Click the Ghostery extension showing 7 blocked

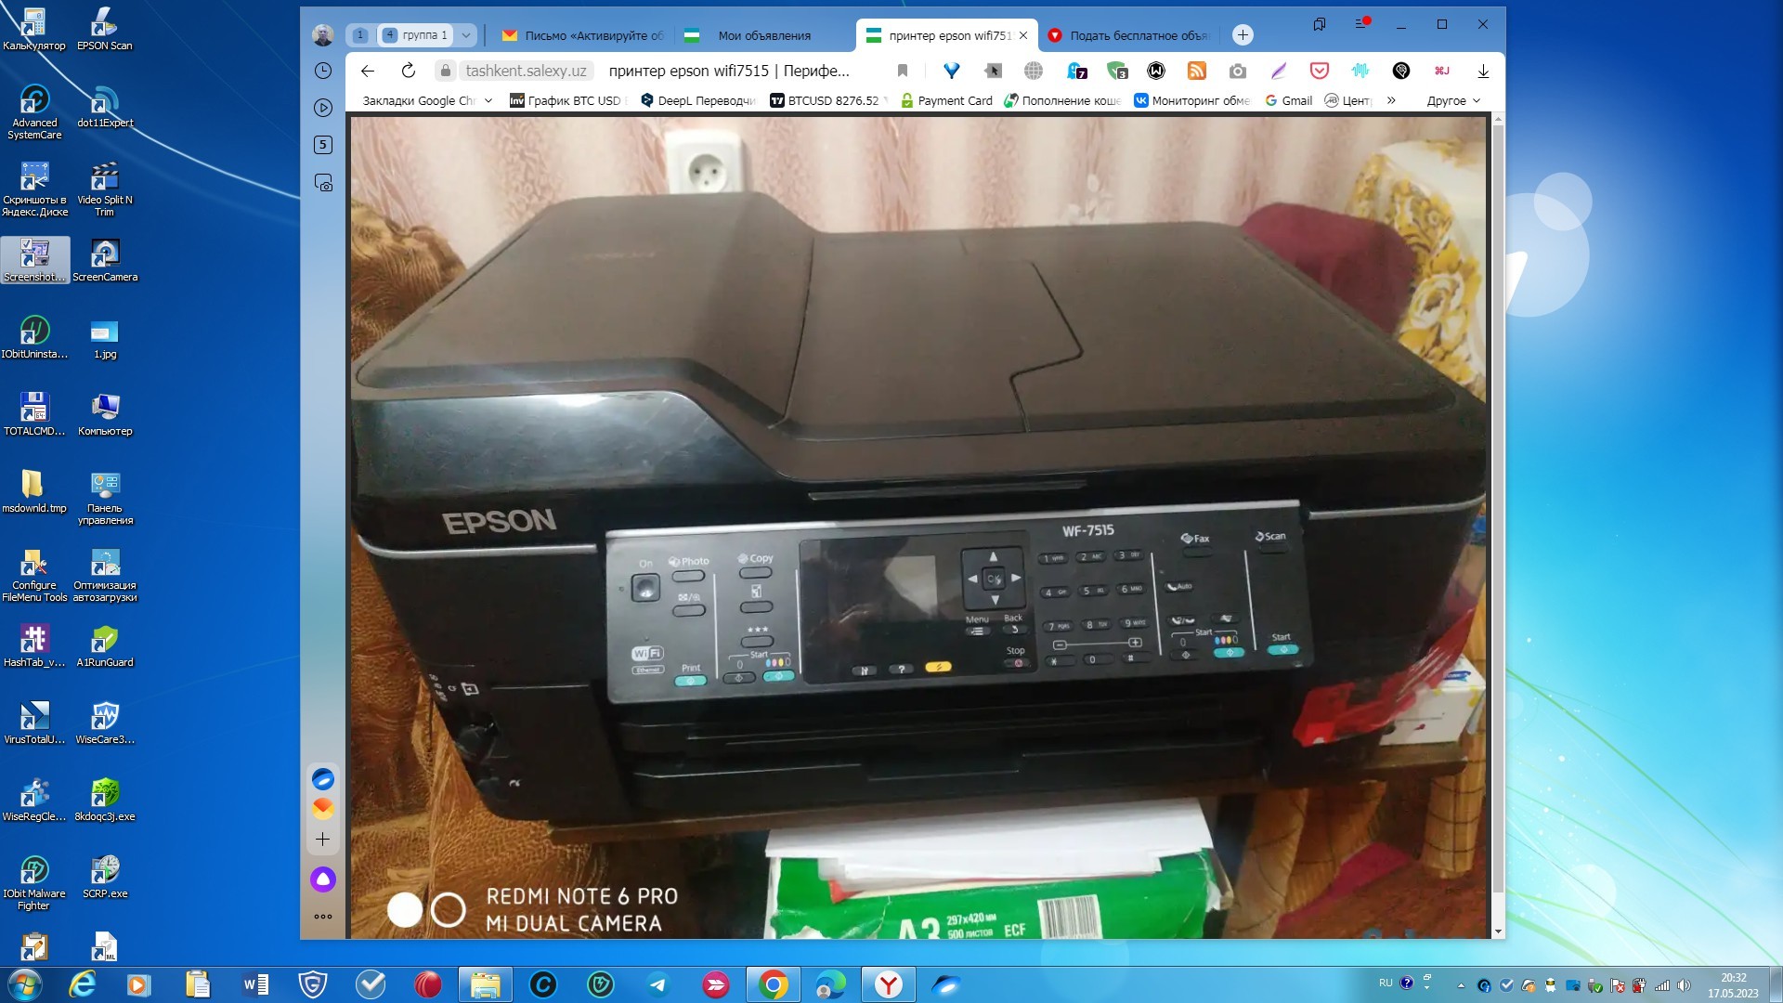[x=1075, y=71]
